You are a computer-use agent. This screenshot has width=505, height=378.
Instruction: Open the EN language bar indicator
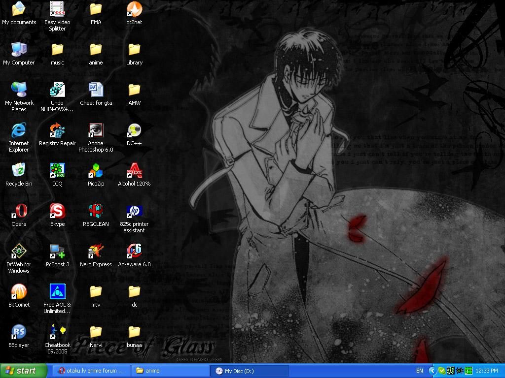tap(420, 371)
